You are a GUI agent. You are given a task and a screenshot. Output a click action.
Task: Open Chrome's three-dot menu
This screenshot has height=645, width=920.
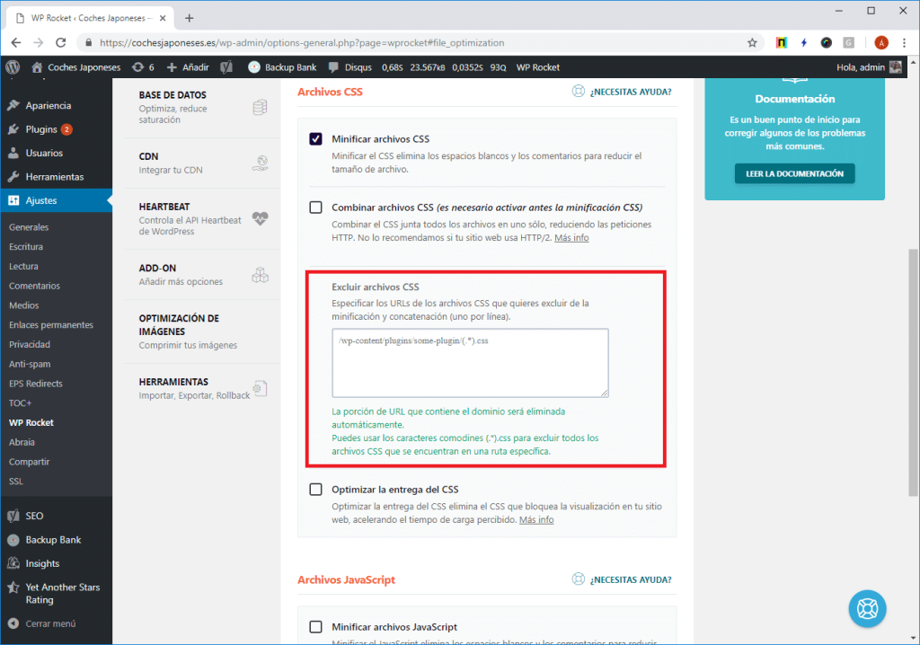click(904, 42)
